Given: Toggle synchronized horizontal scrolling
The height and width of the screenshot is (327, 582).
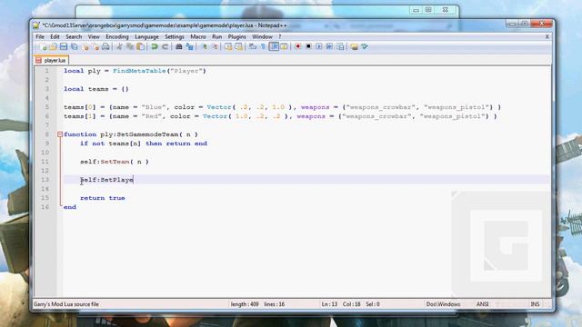Looking at the screenshot, I should coord(238,46).
